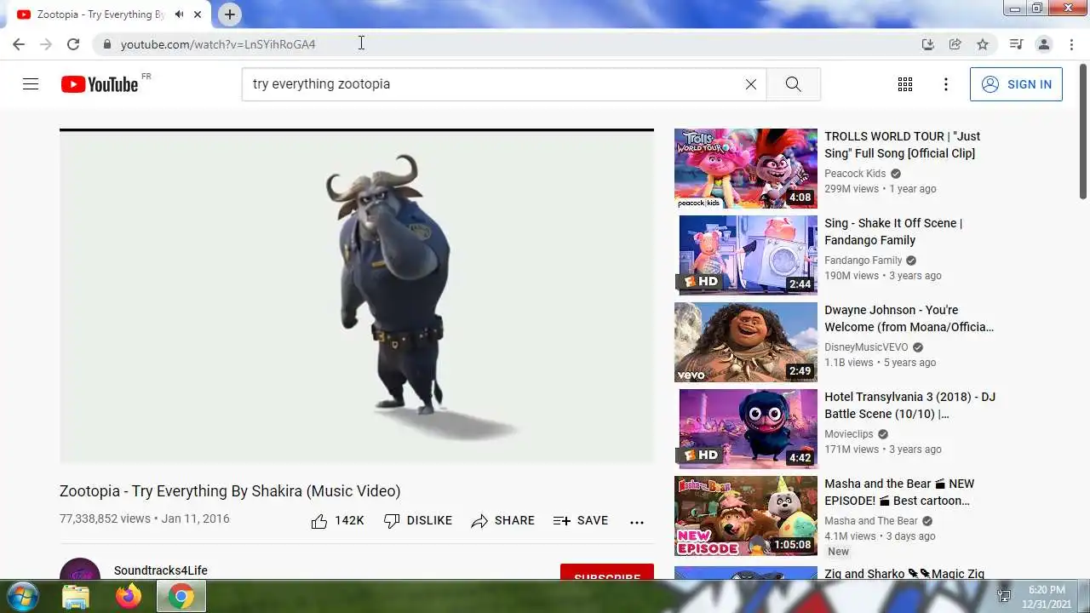Open the Chrome three-dot menu
The height and width of the screenshot is (613, 1090).
(x=1070, y=44)
